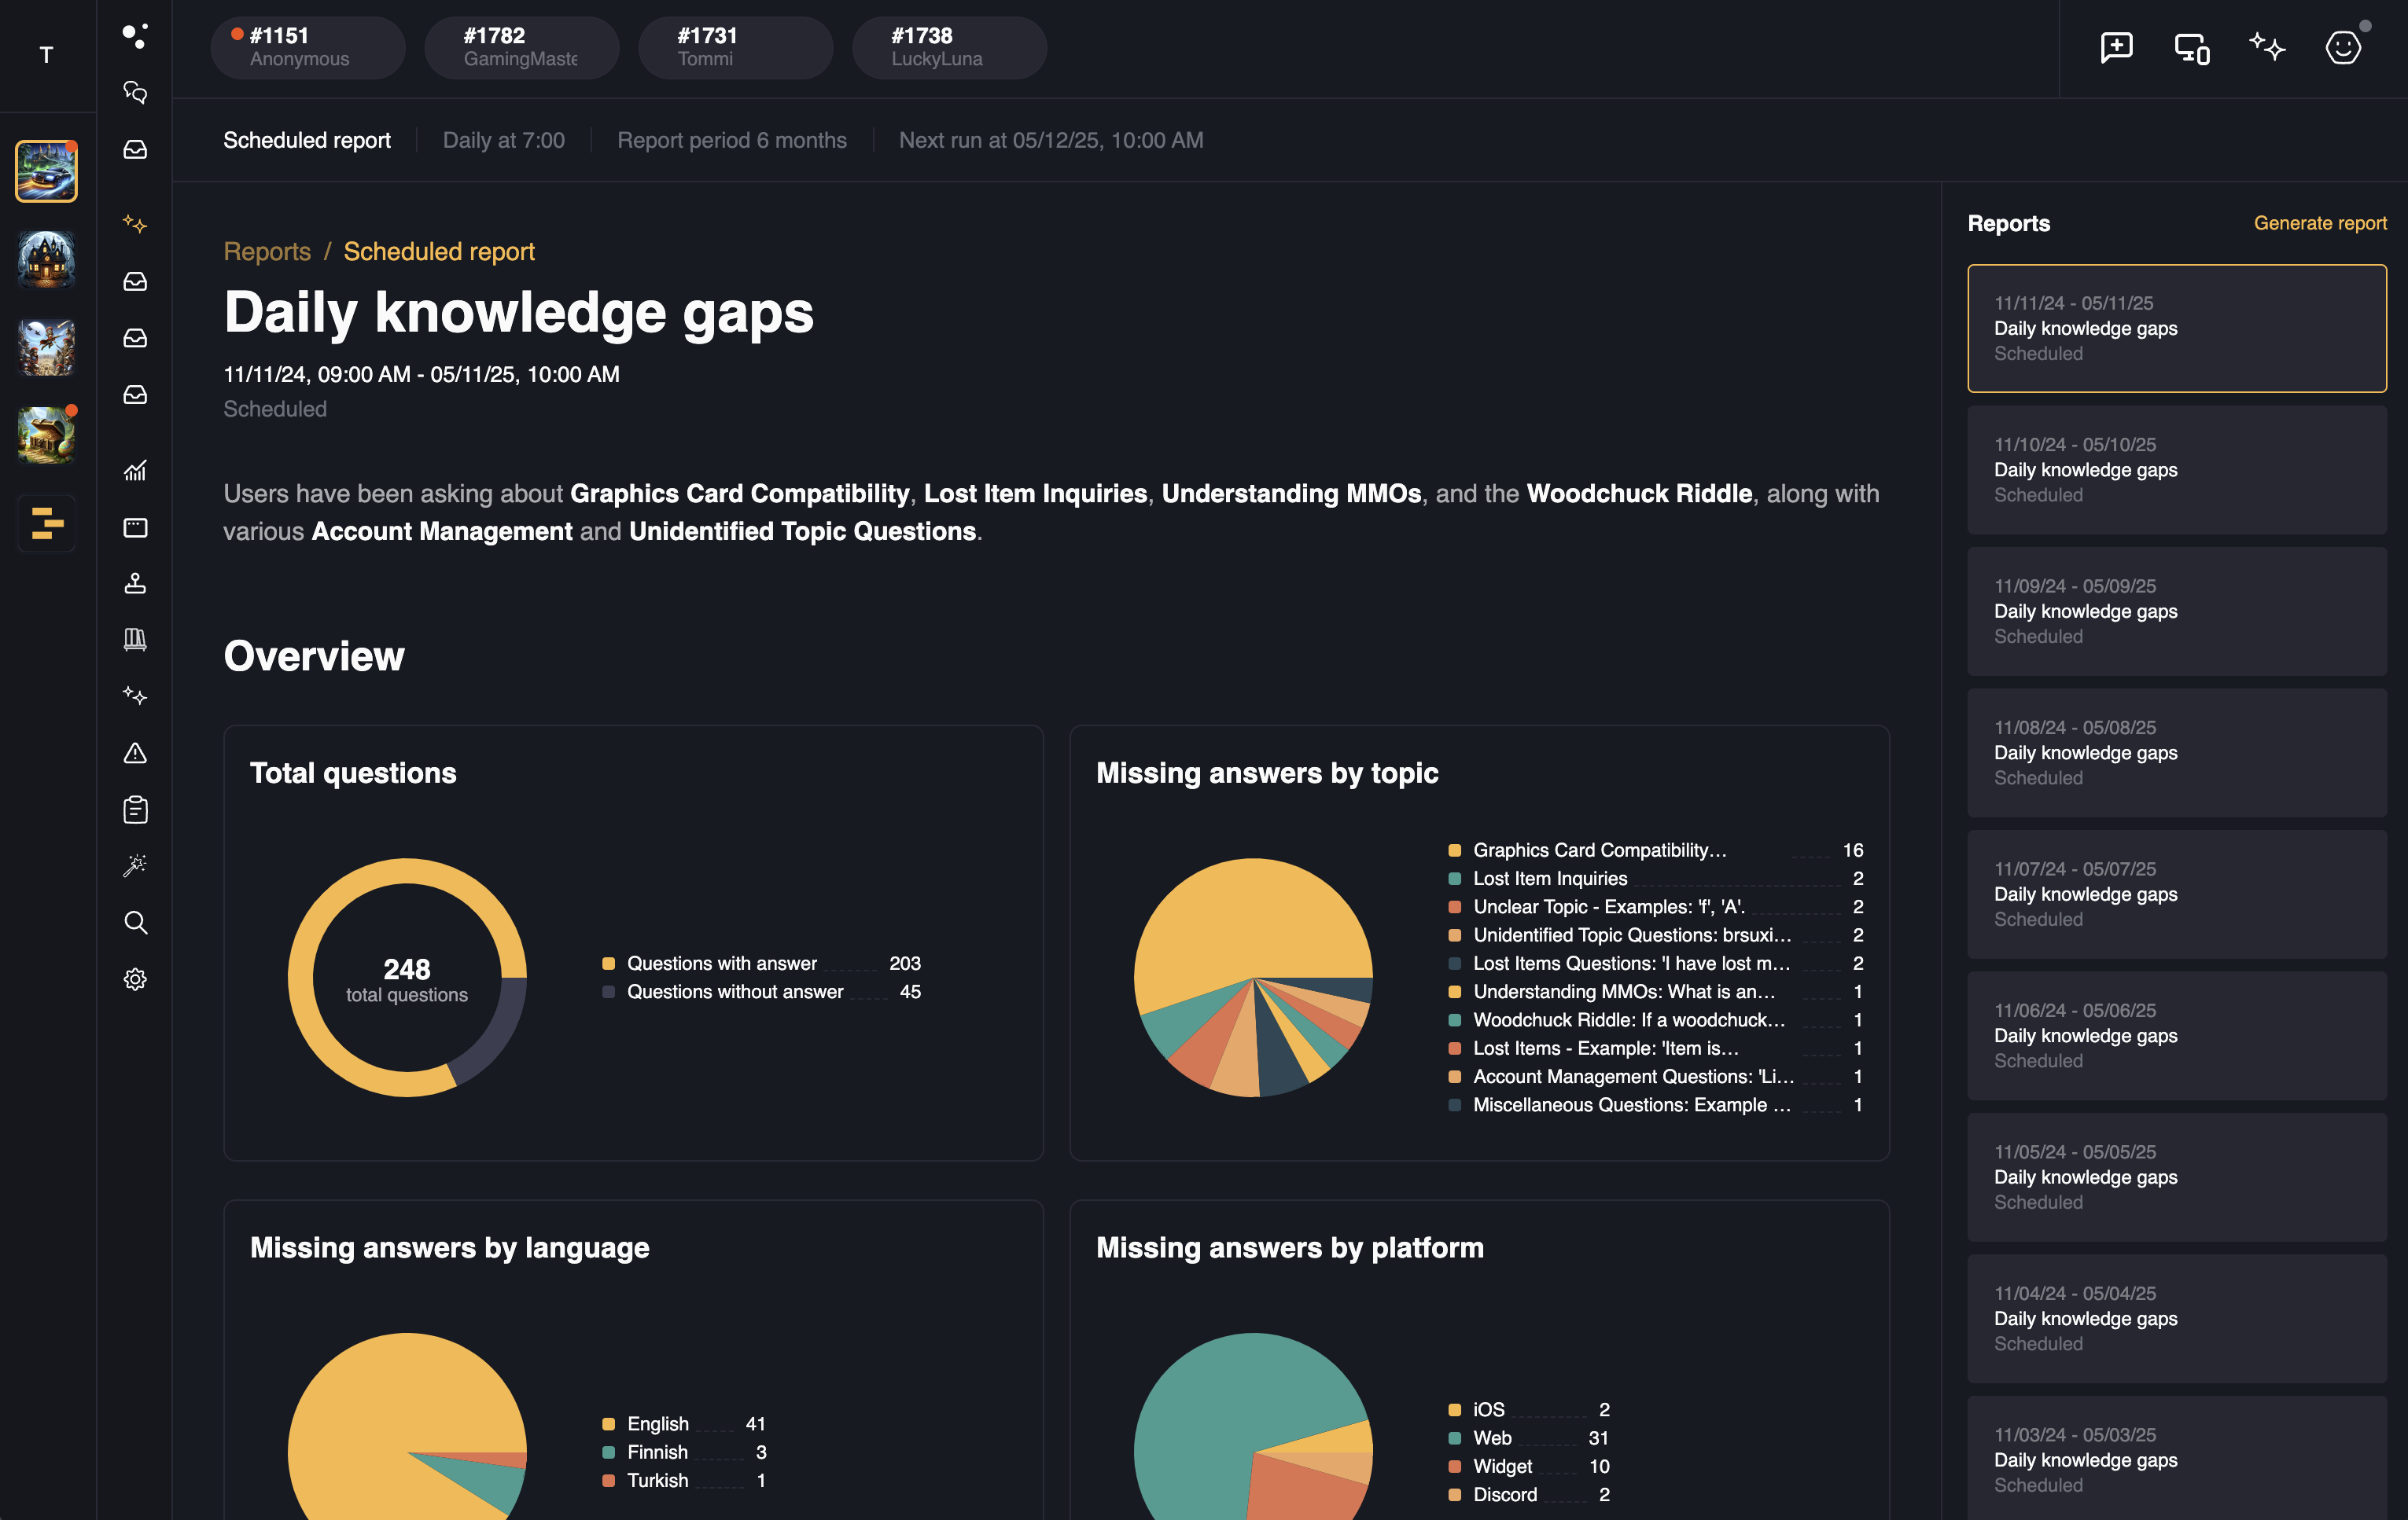2408x1520 pixels.
Task: Click the search magnifier icon in sidebar
Action: pos(135,923)
